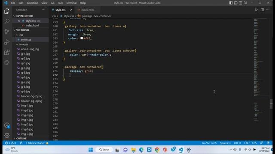Open header-bg-3.png file

31,101
